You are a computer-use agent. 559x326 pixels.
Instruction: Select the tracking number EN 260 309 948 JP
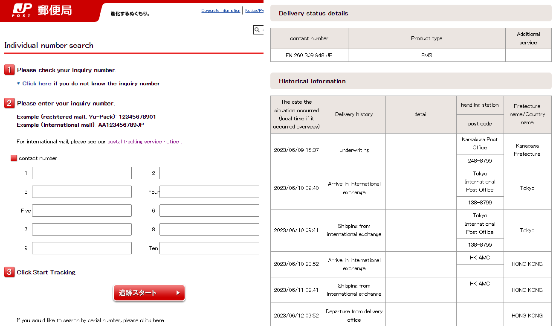pyautogui.click(x=309, y=55)
